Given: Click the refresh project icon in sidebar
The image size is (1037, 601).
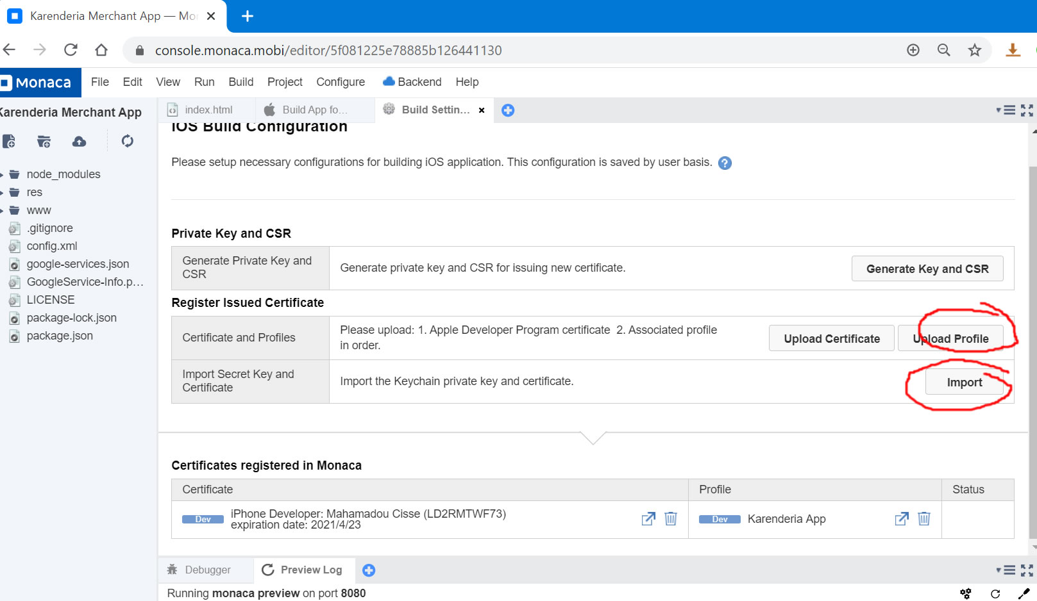Looking at the screenshot, I should coord(127,141).
